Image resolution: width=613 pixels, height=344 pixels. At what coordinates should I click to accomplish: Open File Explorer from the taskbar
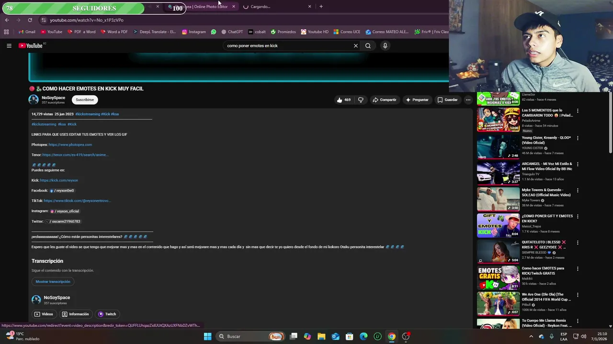(321, 336)
